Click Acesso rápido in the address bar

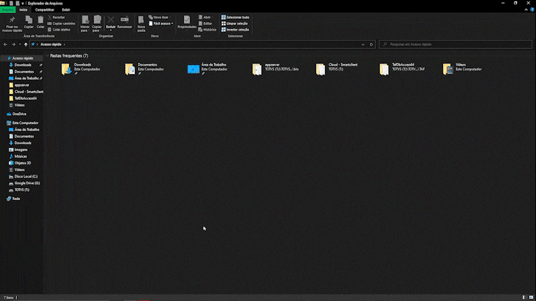[51, 45]
